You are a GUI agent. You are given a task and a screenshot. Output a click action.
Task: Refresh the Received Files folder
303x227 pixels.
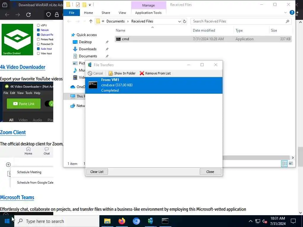(185, 21)
